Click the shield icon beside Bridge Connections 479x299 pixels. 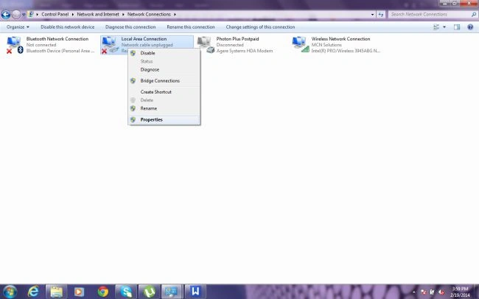click(x=133, y=80)
